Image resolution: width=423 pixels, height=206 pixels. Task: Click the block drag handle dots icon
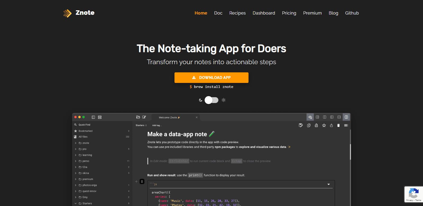click(x=142, y=181)
